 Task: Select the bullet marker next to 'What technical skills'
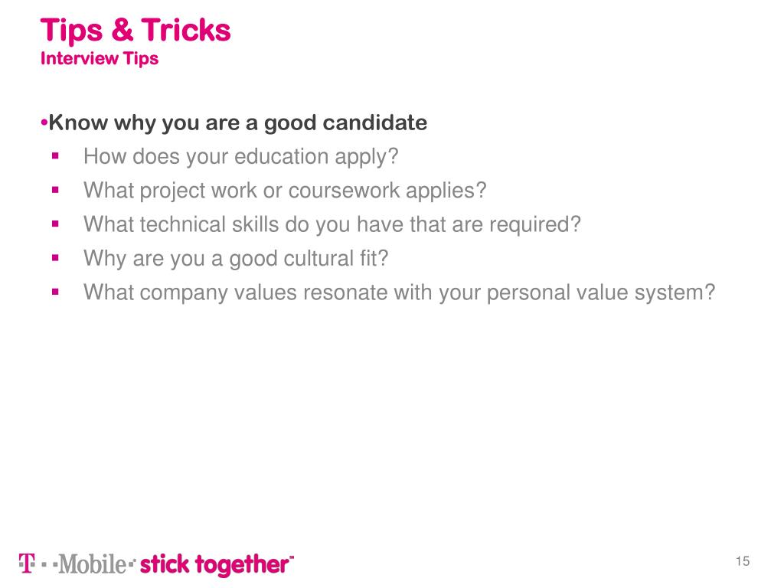[x=56, y=224]
